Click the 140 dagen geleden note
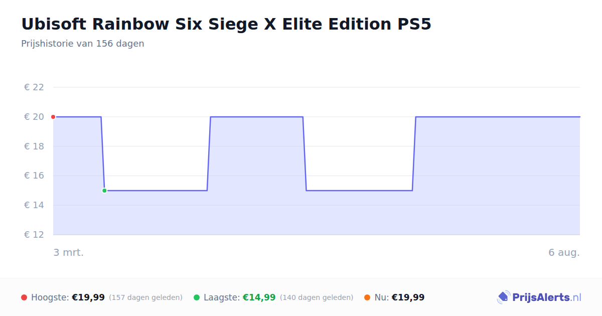 (317, 297)
